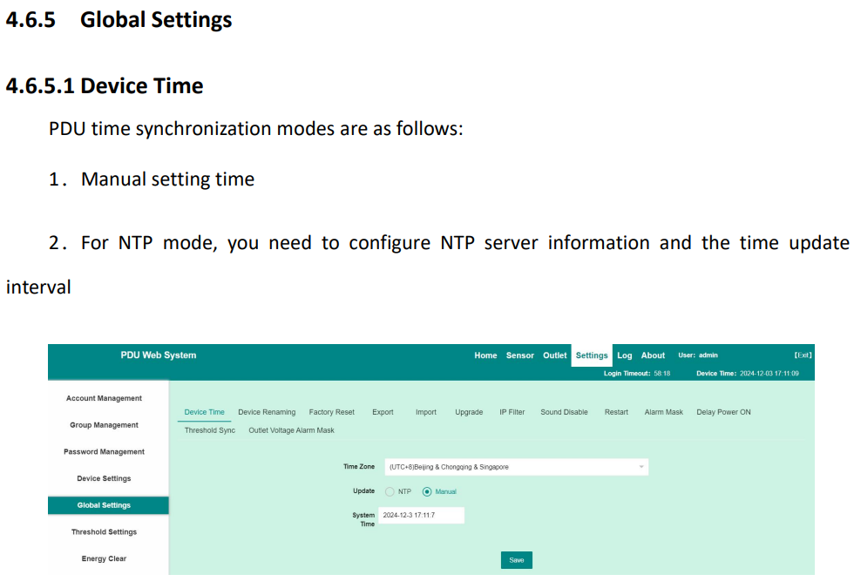Open the Time Zone dropdown

(x=516, y=467)
